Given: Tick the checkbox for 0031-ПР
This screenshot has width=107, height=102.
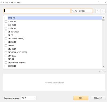Looking at the screenshot, I should point(6,18).
